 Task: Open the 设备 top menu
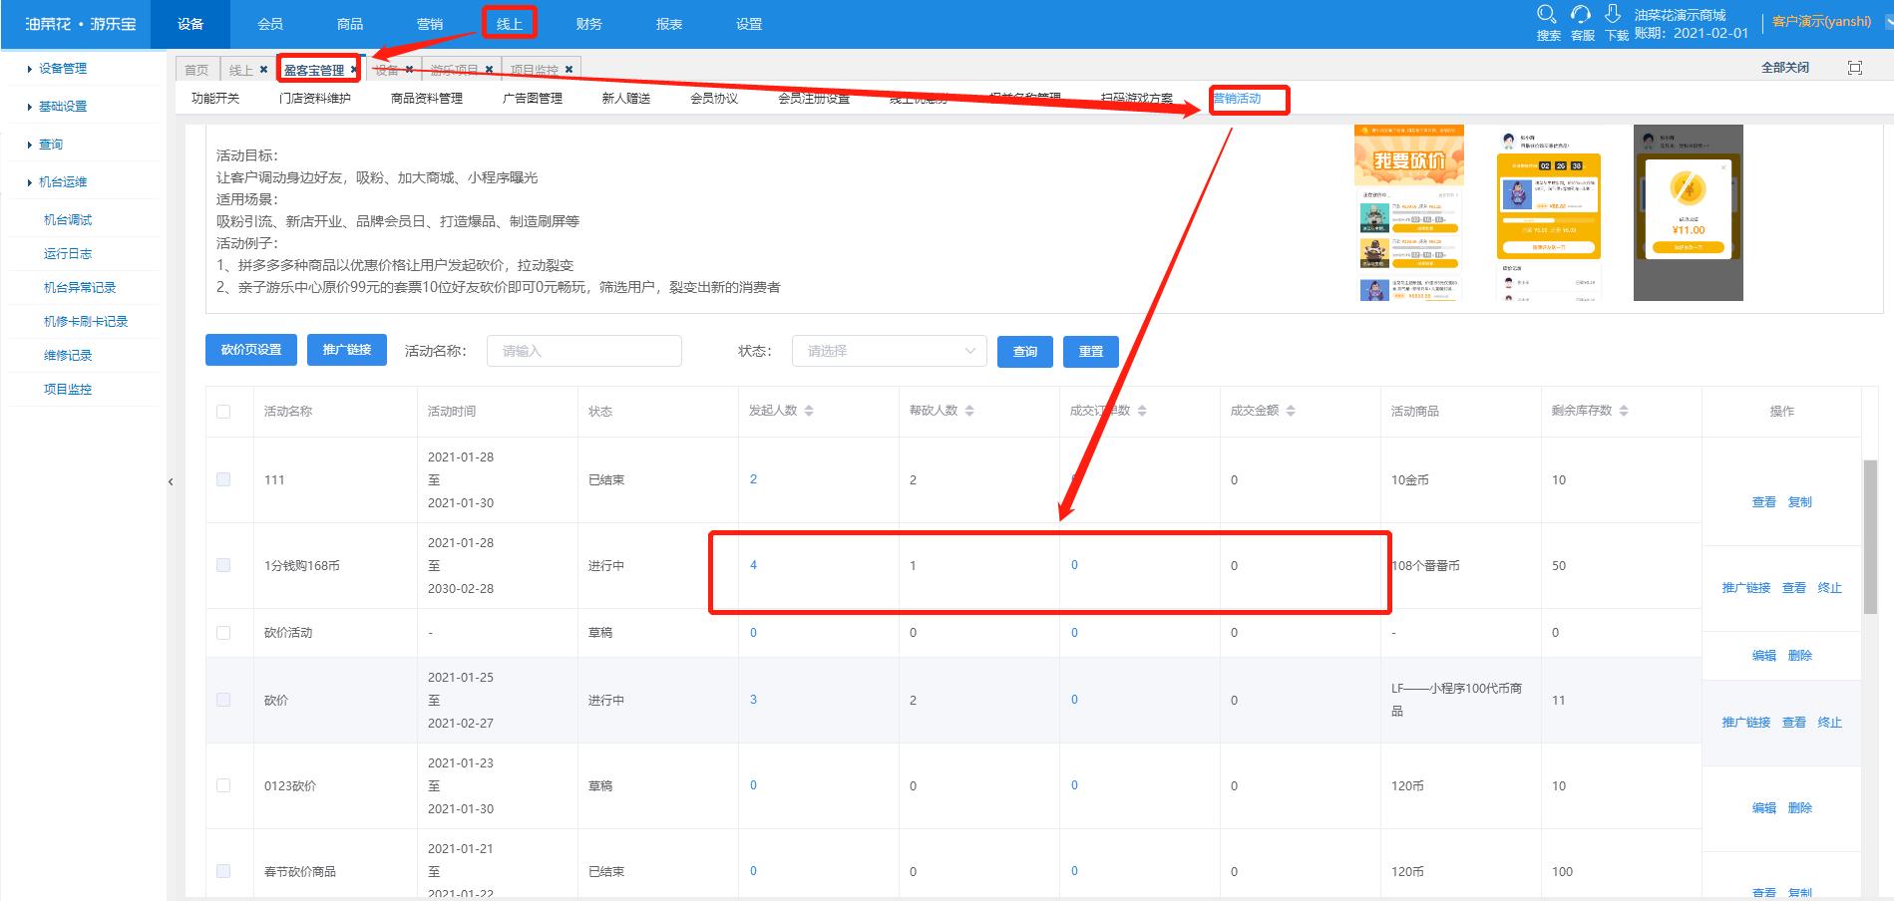point(190,24)
